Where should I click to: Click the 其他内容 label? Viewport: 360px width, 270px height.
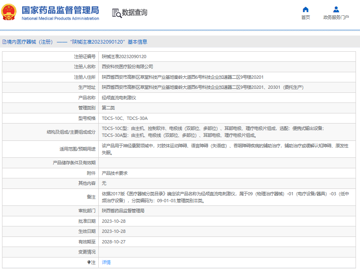[x=87, y=183]
